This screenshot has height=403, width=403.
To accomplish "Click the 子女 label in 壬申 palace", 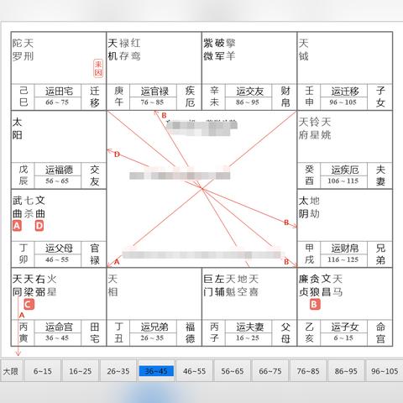I will (x=380, y=97).
